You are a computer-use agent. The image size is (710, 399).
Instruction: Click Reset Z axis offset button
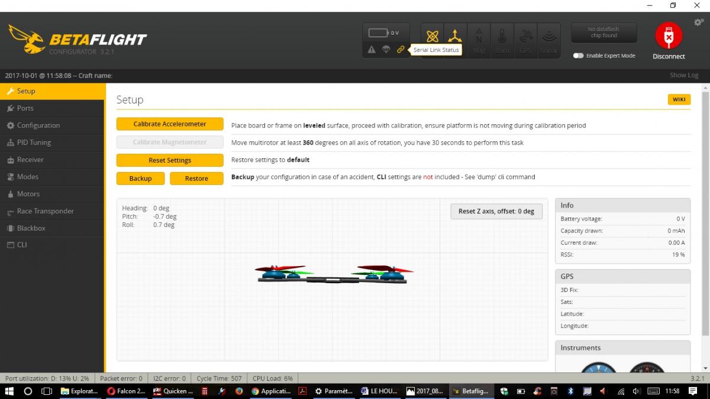(496, 212)
